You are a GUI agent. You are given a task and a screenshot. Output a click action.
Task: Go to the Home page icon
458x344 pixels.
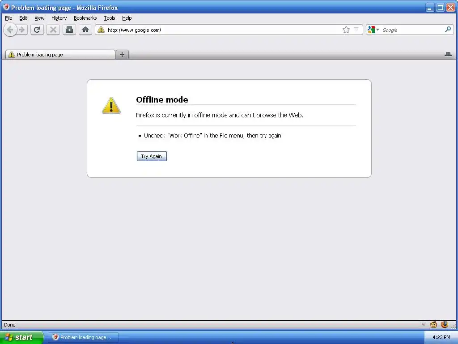click(x=85, y=30)
